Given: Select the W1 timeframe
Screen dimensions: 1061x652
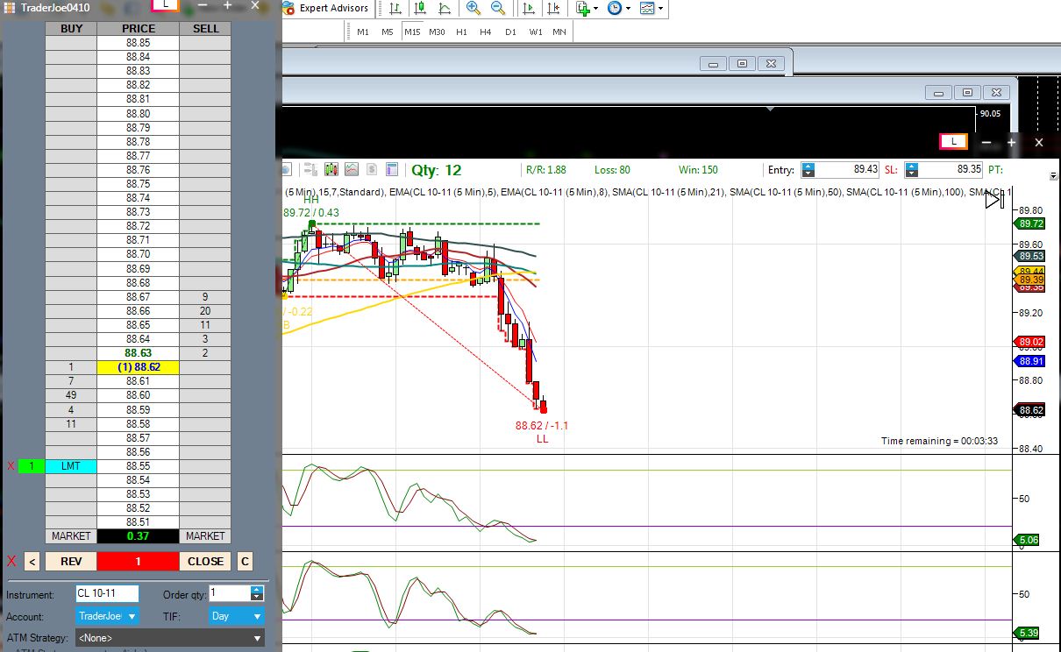Looking at the screenshot, I should coord(535,32).
